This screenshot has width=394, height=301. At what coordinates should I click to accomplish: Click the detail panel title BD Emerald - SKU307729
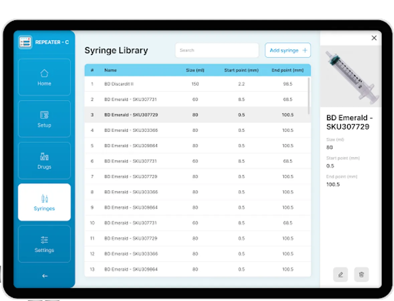point(349,122)
